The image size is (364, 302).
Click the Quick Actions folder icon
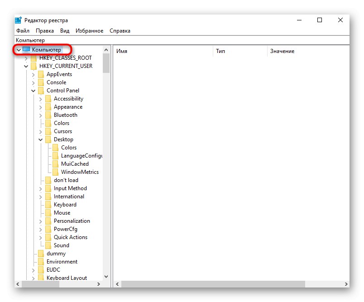48,237
